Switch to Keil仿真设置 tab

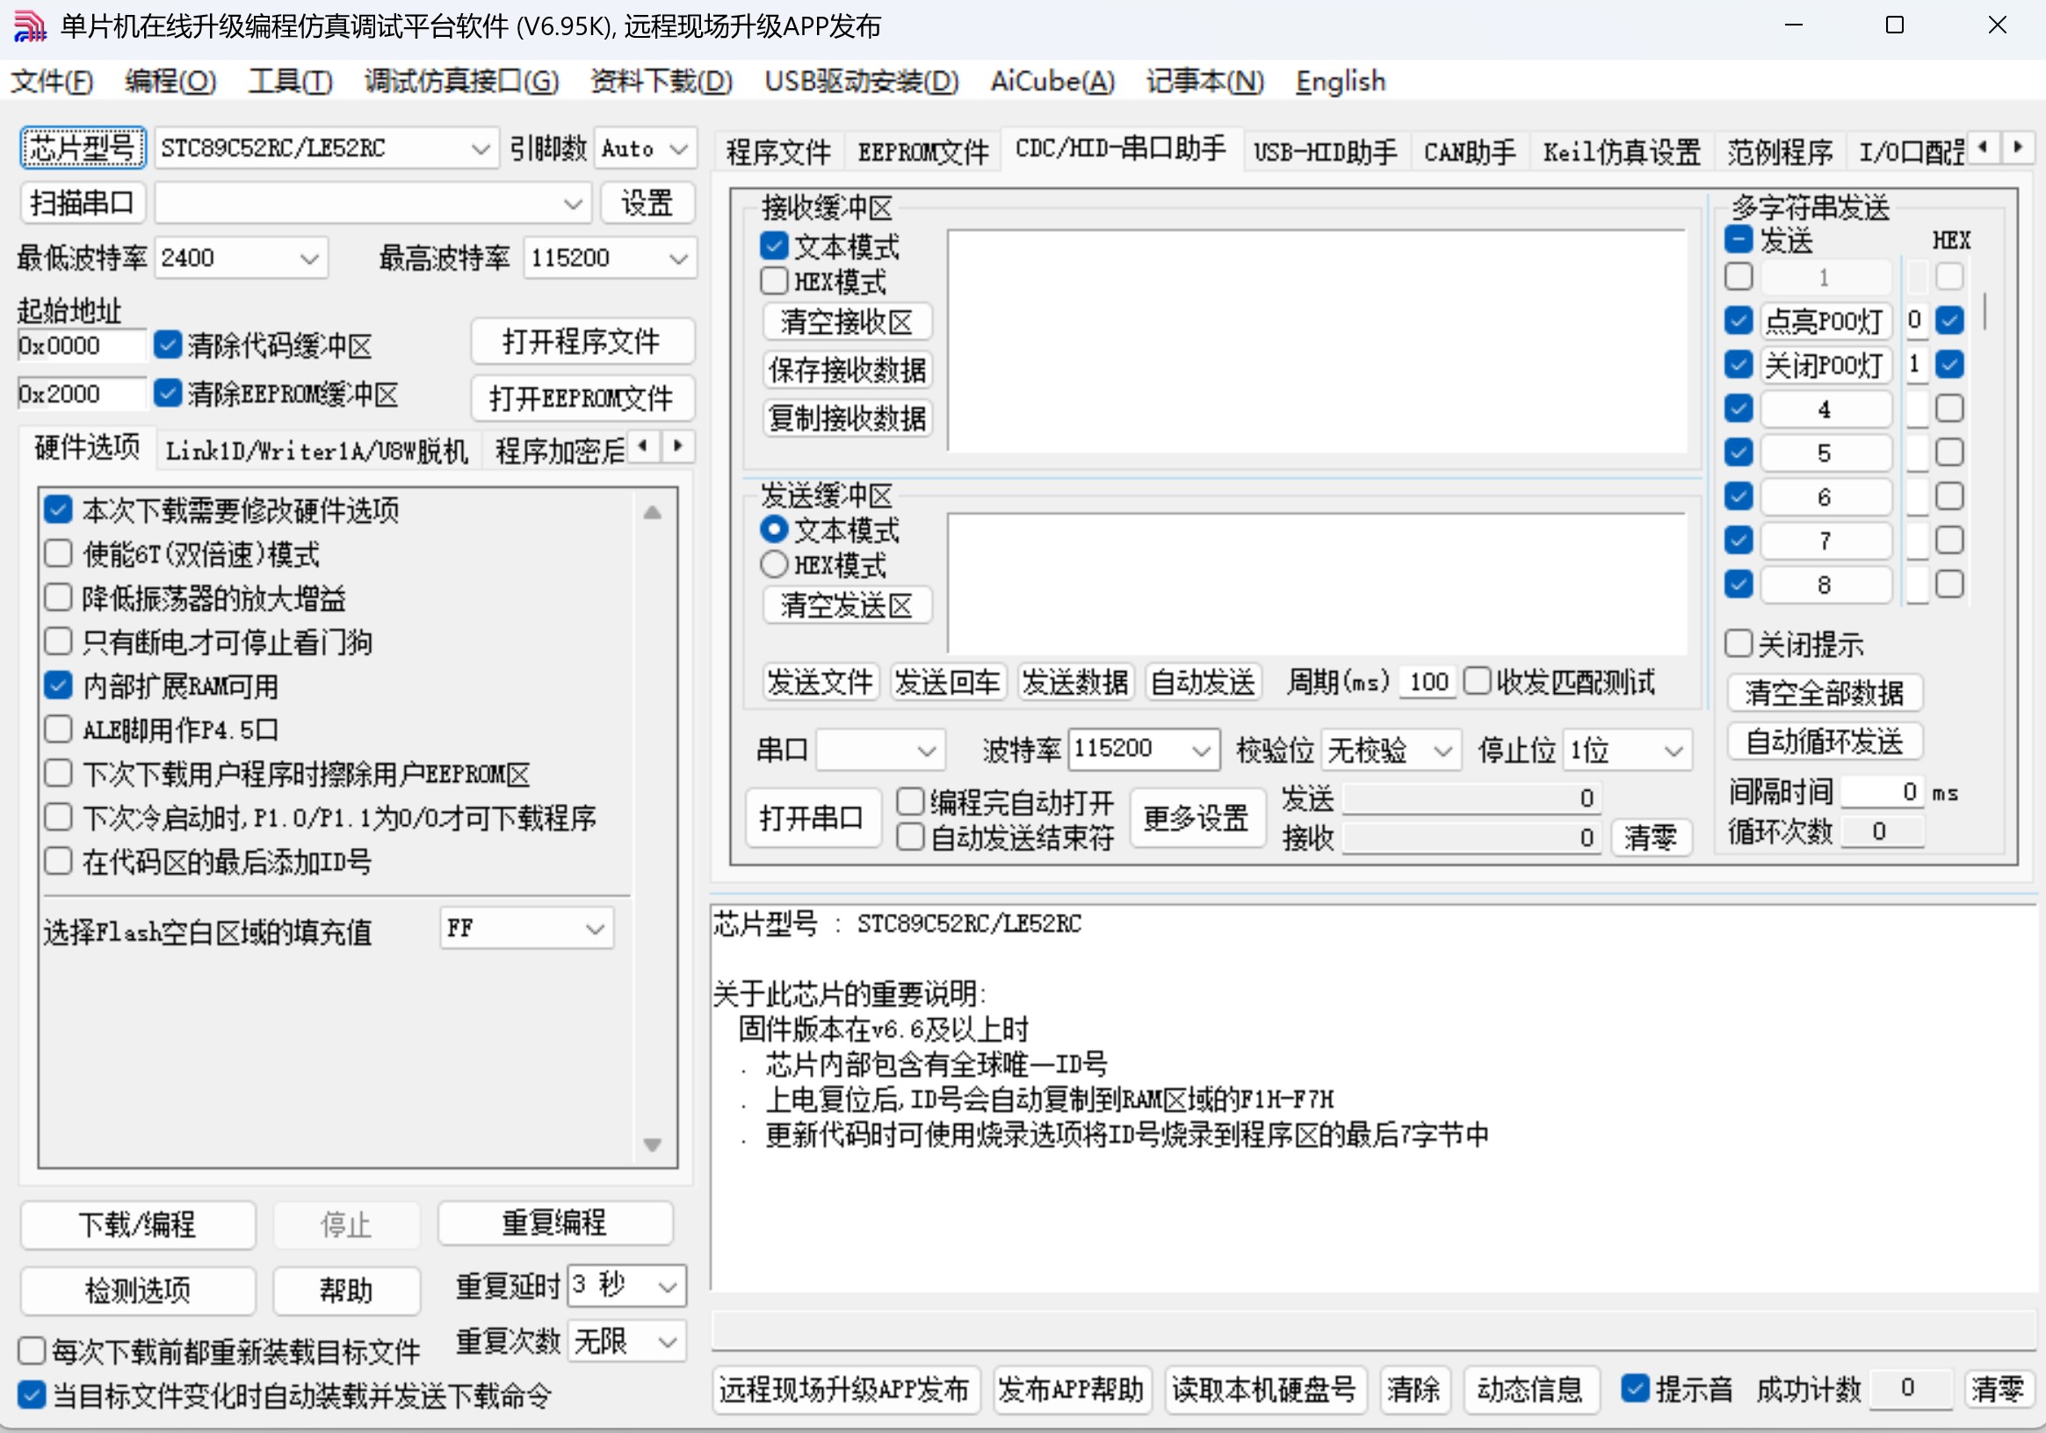pyautogui.click(x=1622, y=151)
